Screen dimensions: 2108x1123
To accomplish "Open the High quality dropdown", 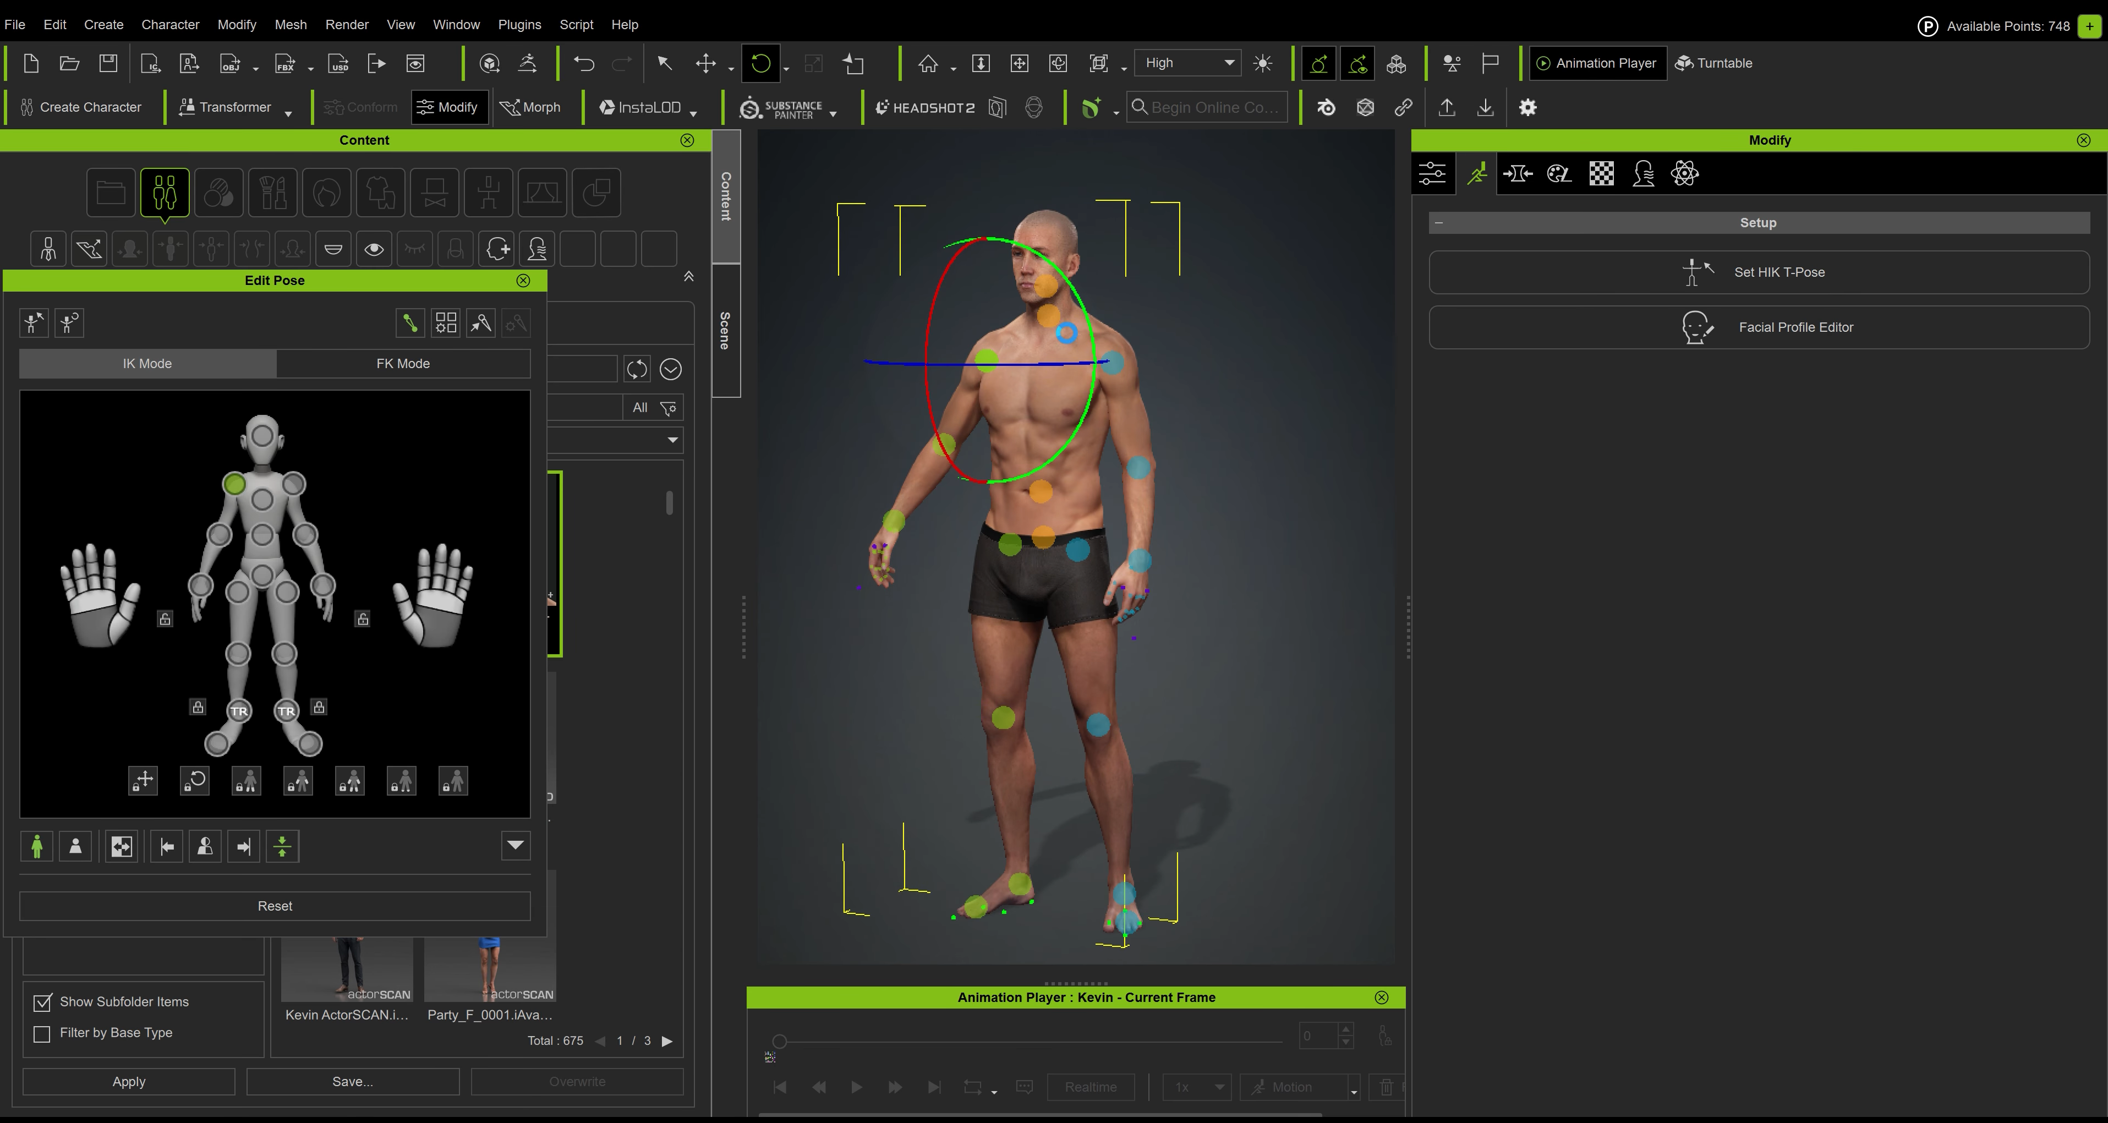I will 1187,63.
